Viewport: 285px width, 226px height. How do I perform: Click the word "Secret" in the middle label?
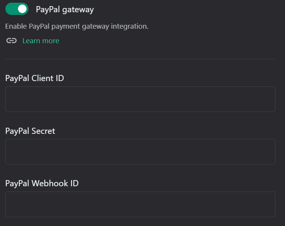(x=43, y=131)
